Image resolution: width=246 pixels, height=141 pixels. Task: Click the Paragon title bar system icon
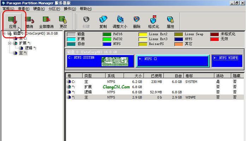pos(3,3)
